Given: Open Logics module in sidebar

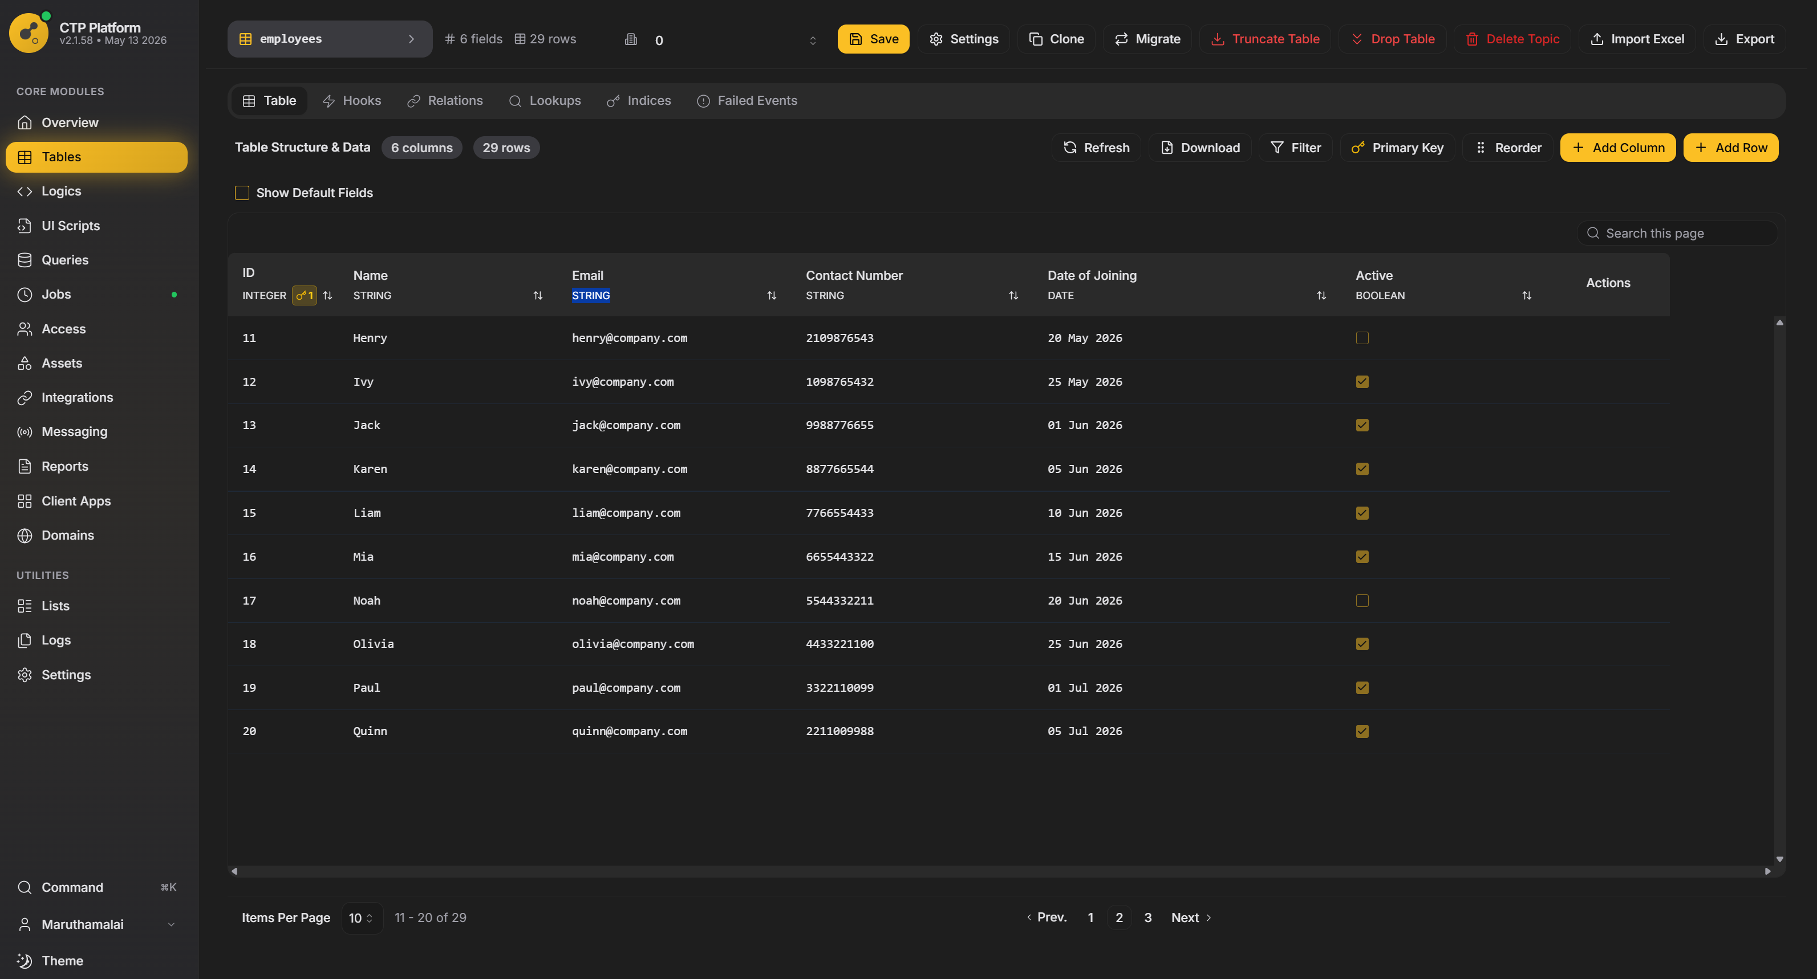Looking at the screenshot, I should click(x=96, y=191).
